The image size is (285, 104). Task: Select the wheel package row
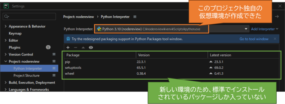click(171, 73)
